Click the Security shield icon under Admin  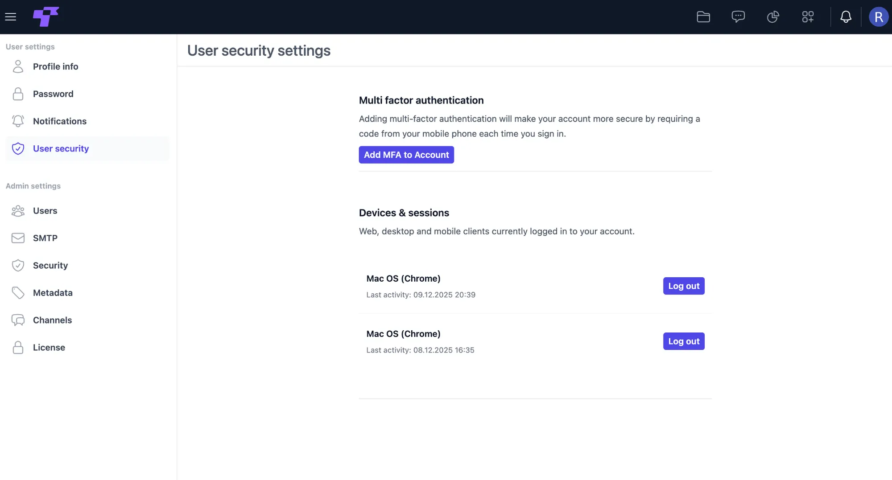click(x=18, y=265)
